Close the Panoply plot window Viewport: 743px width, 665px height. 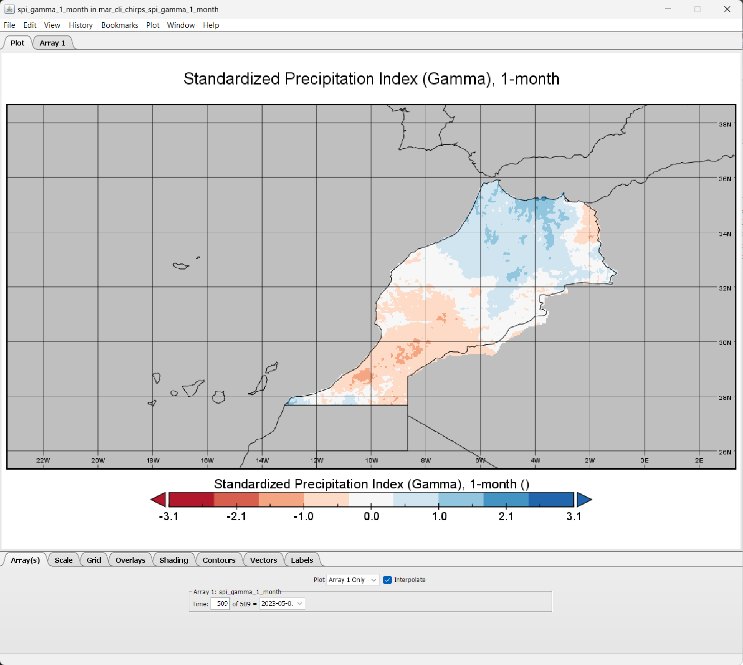coord(727,9)
